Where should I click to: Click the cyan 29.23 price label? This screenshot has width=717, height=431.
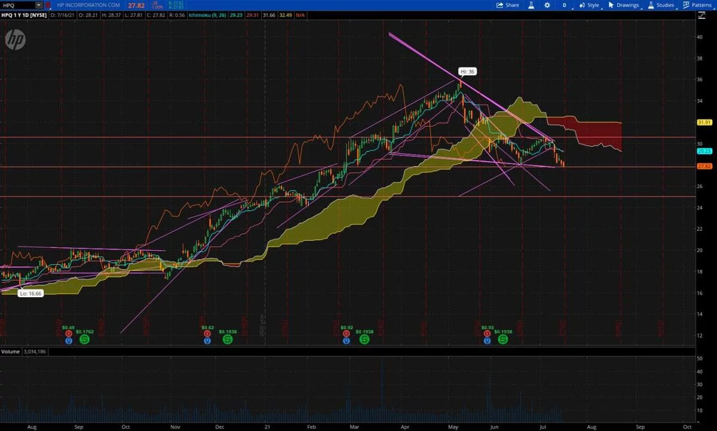[x=703, y=151]
